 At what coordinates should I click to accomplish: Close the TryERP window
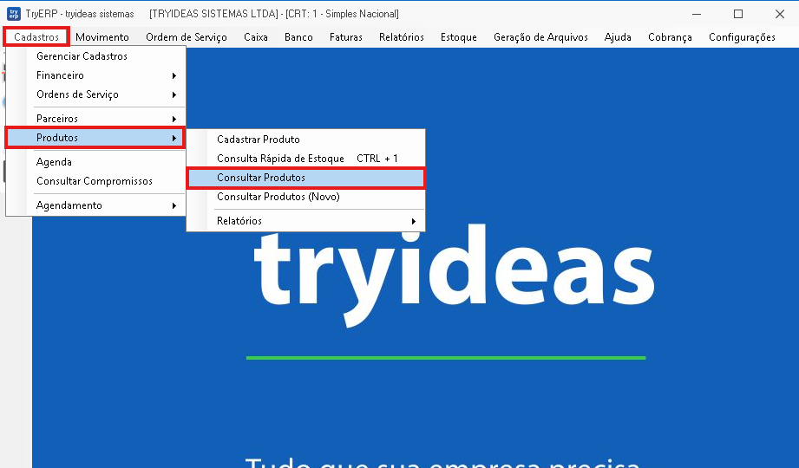click(x=780, y=14)
